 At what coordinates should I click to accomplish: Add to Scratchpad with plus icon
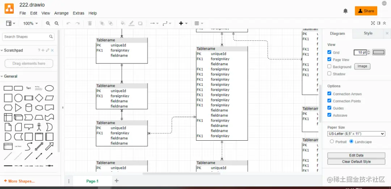pyautogui.click(x=43, y=50)
